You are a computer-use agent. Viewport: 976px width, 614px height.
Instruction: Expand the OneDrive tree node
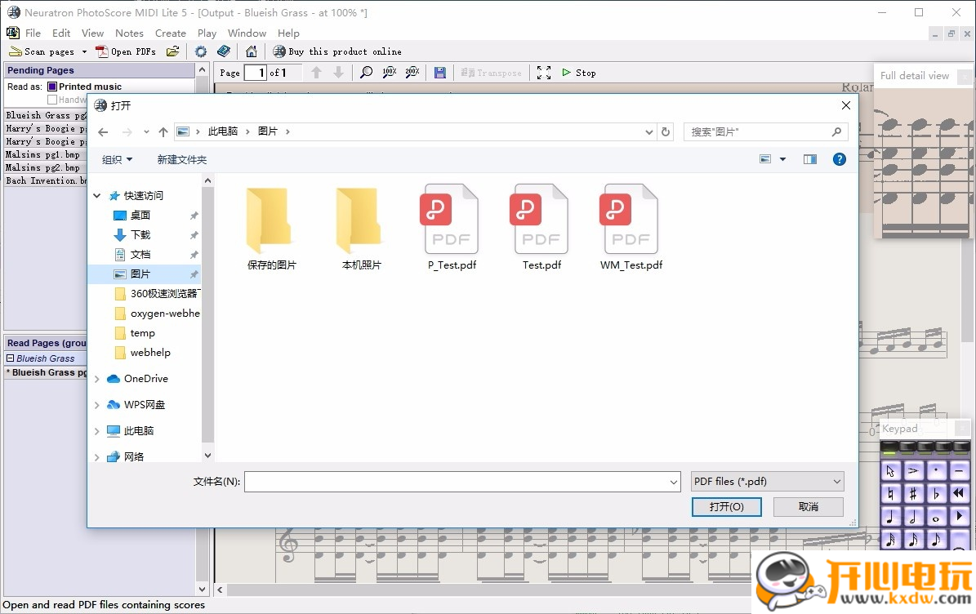[x=97, y=379]
